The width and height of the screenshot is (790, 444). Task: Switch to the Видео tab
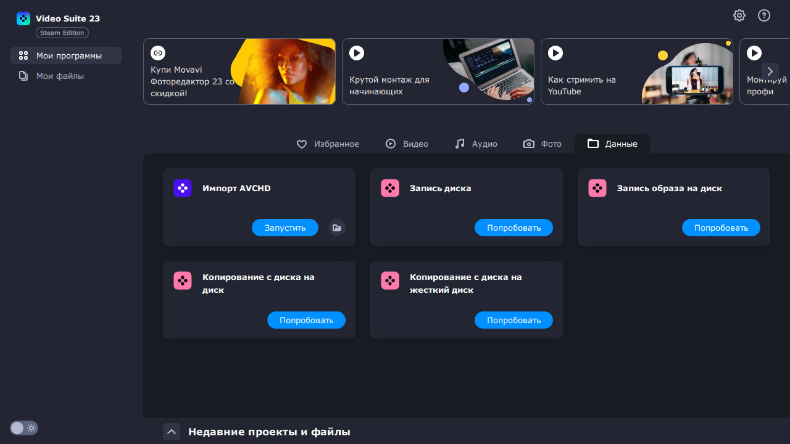click(x=407, y=144)
